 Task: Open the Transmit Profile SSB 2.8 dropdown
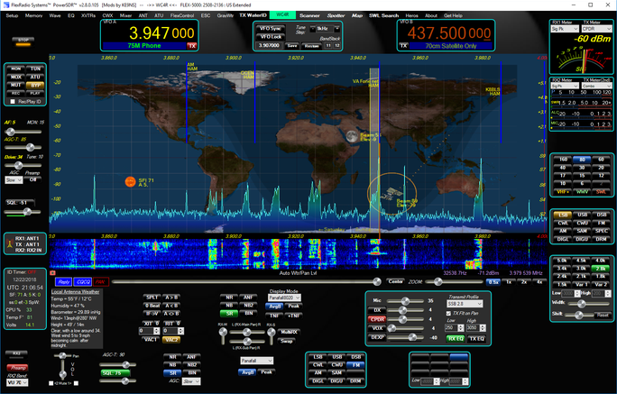click(465, 304)
